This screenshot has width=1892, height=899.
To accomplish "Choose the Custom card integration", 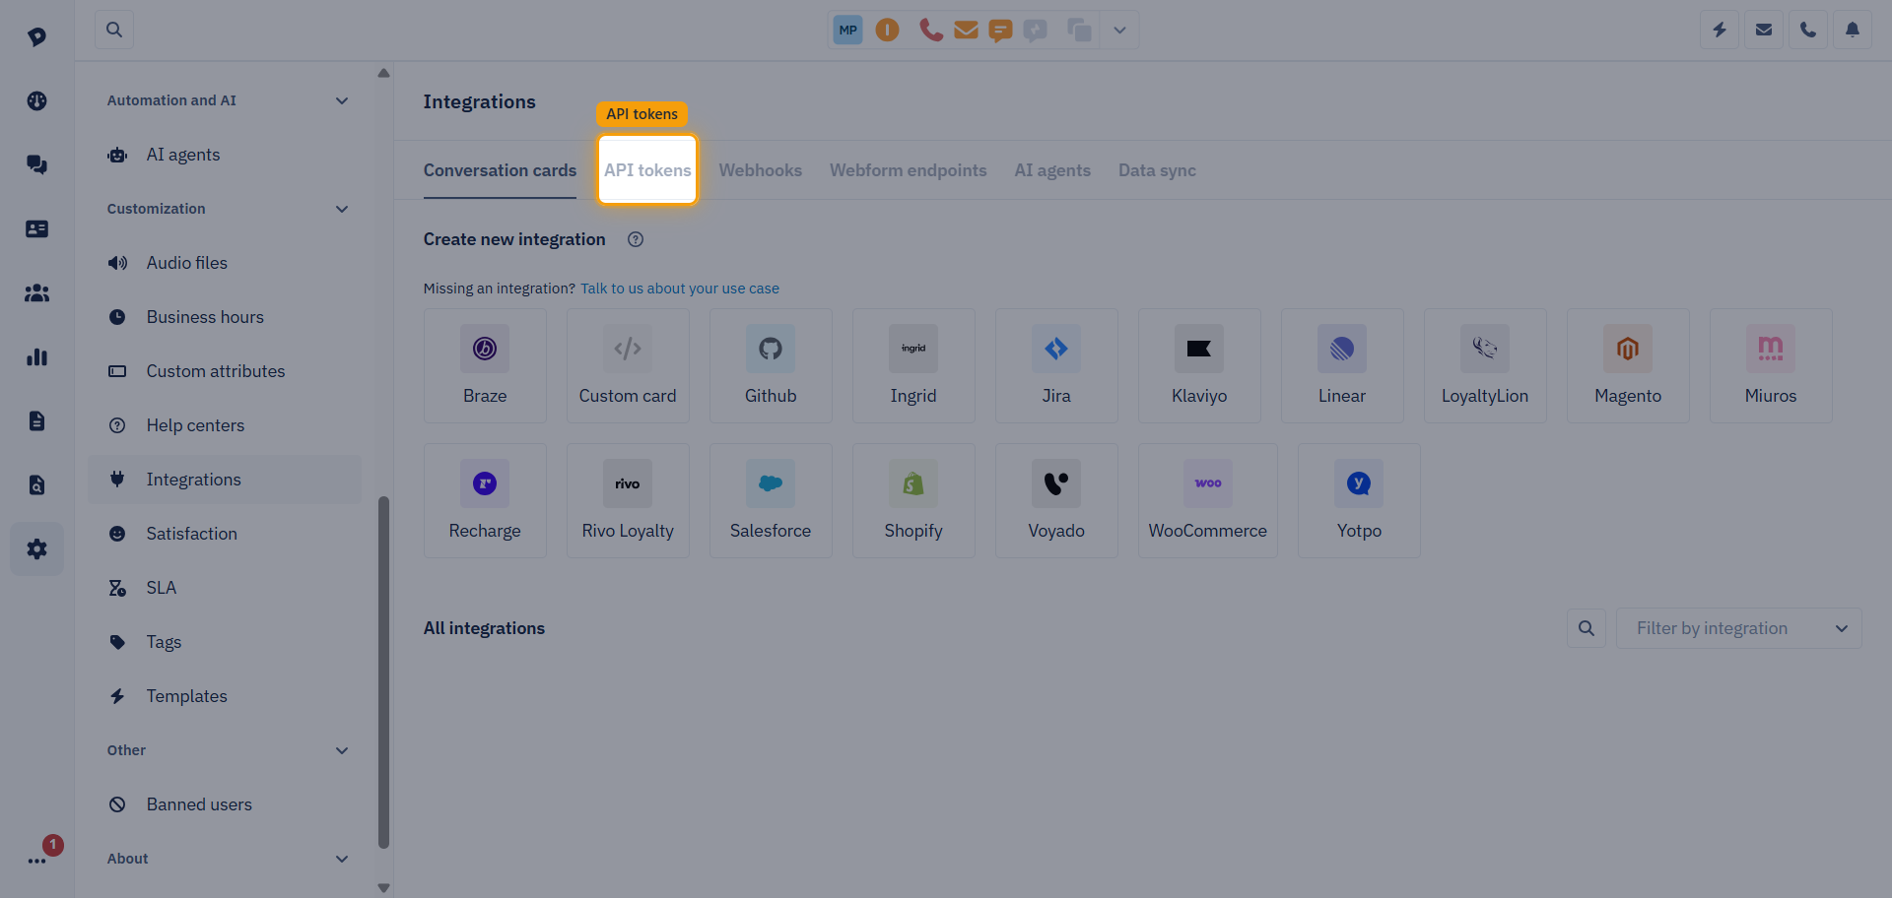I will tap(628, 365).
